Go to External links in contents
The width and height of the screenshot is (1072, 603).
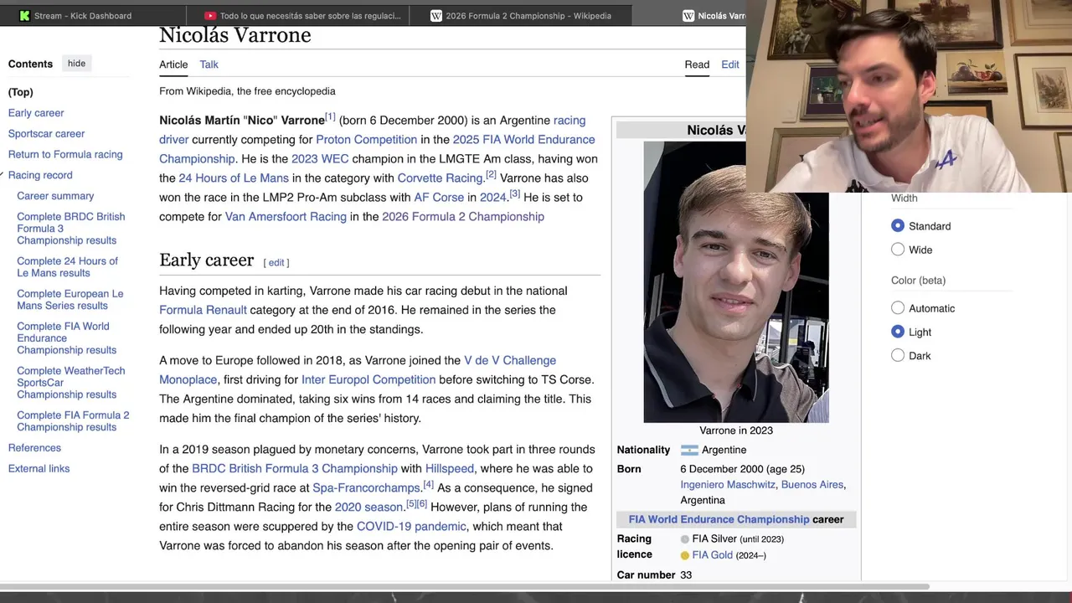(39, 469)
